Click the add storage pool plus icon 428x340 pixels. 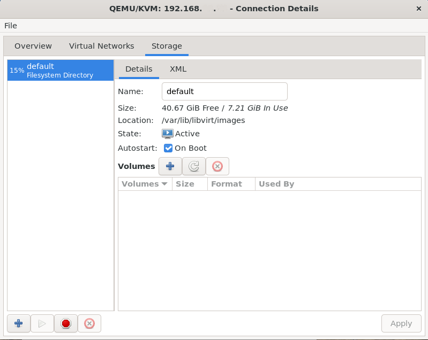coord(18,323)
